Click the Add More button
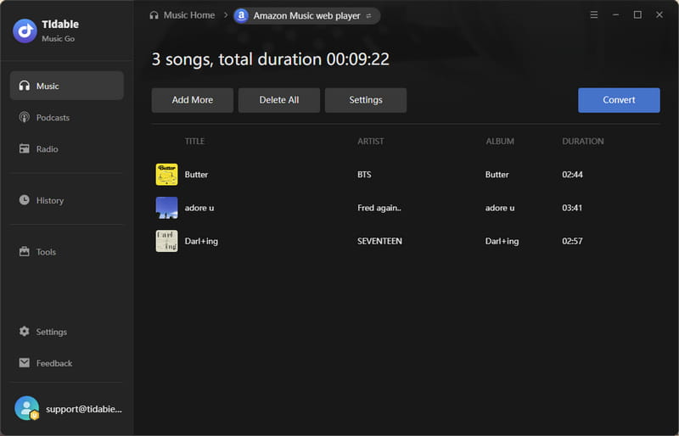Screen dimensions: 679x436 pyautogui.click(x=193, y=100)
